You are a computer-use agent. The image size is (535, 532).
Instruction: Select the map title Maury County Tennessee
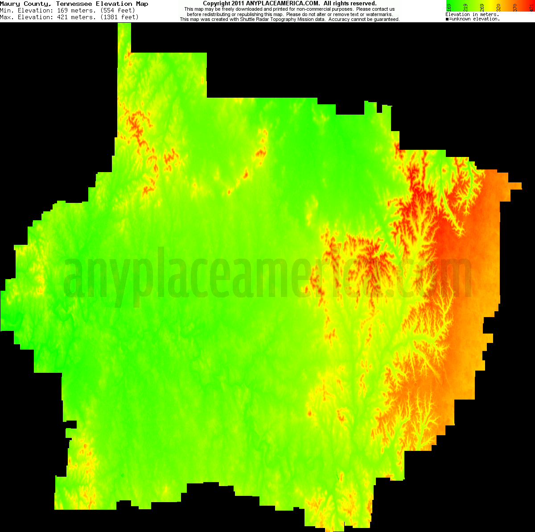(x=75, y=3)
